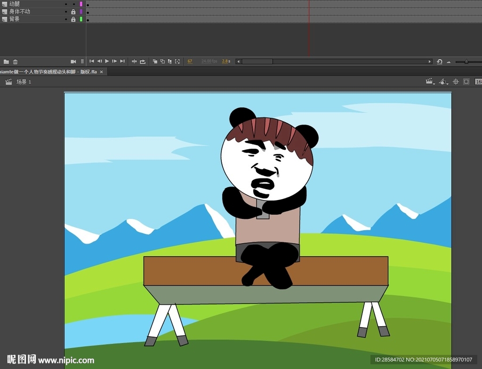Click layer type icon of 背景
The height and width of the screenshot is (369, 482).
tap(5, 19)
